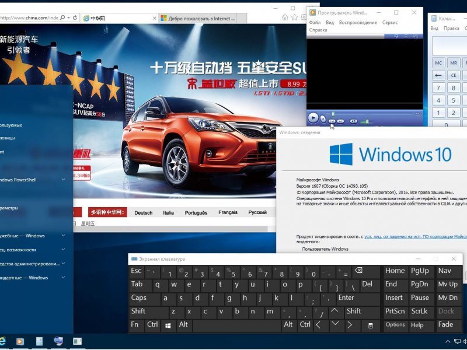Viewport: 467px width, 350px height.
Task: Expand the Стандартные — Windows group
Action: click(x=64, y=278)
